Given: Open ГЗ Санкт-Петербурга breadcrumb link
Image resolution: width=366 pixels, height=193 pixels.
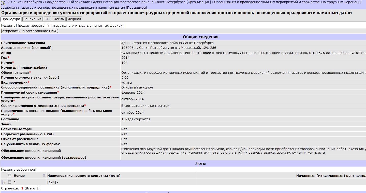Looking at the screenshot, I should point(24,2).
